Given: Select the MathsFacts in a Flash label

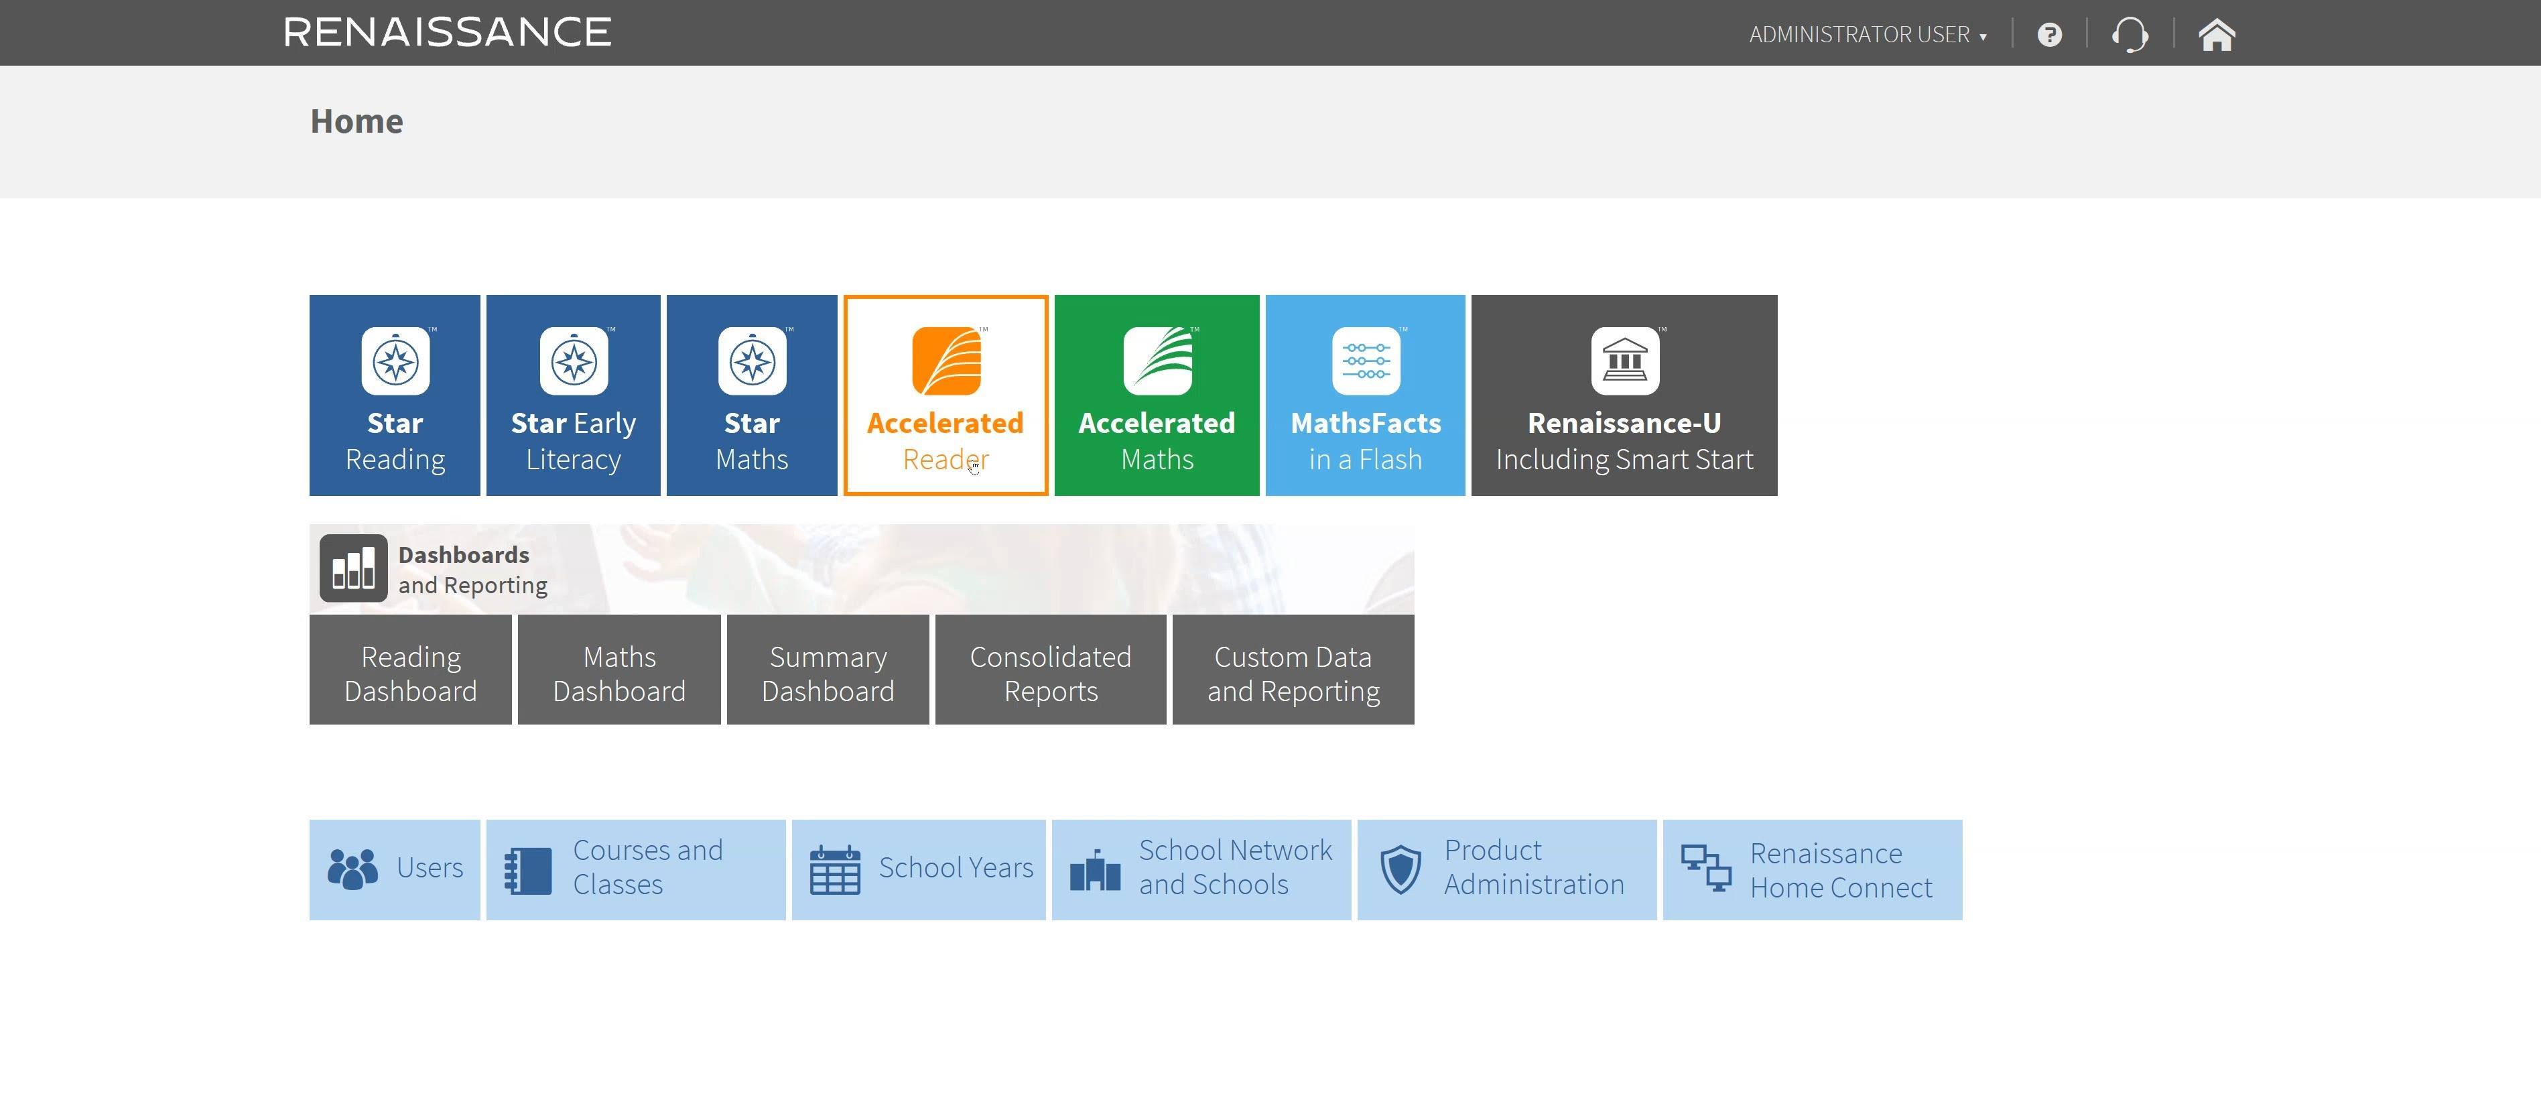Looking at the screenshot, I should (1366, 441).
